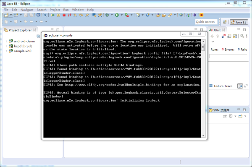Click the Drop to Frame icon
The width and height of the screenshot is (252, 167).
[x=94, y=15]
